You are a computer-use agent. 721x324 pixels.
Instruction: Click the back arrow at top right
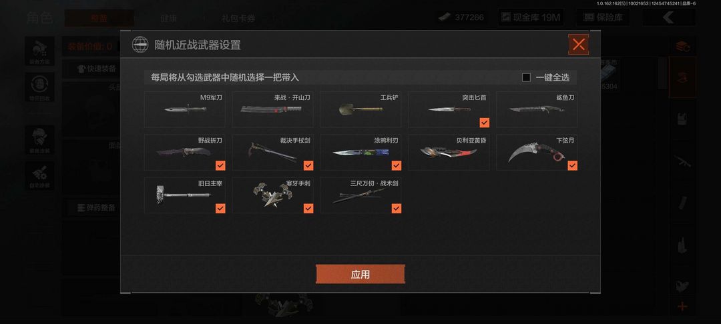(x=668, y=17)
